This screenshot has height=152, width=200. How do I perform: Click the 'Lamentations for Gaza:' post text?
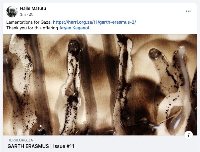(x=29, y=22)
